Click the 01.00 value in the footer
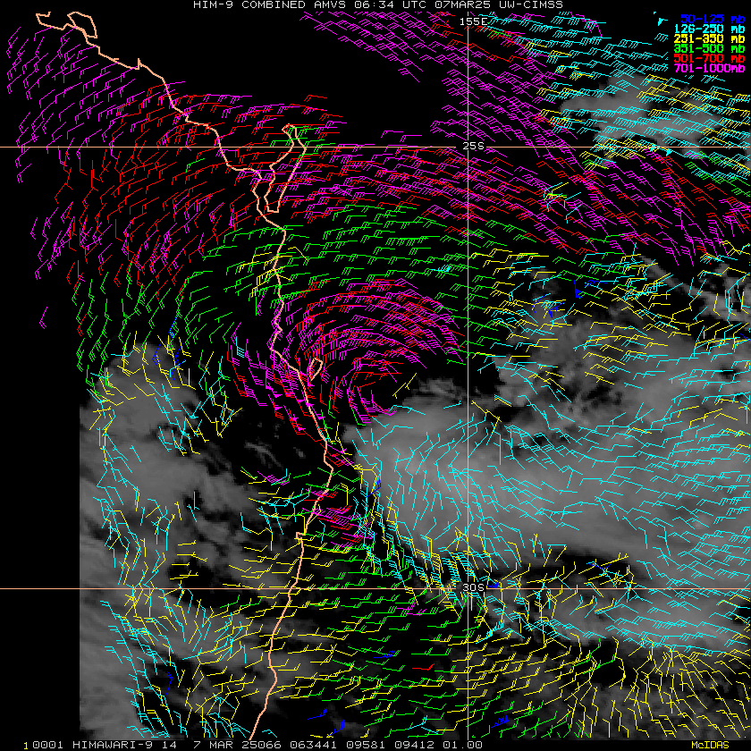The height and width of the screenshot is (751, 751). 464,745
